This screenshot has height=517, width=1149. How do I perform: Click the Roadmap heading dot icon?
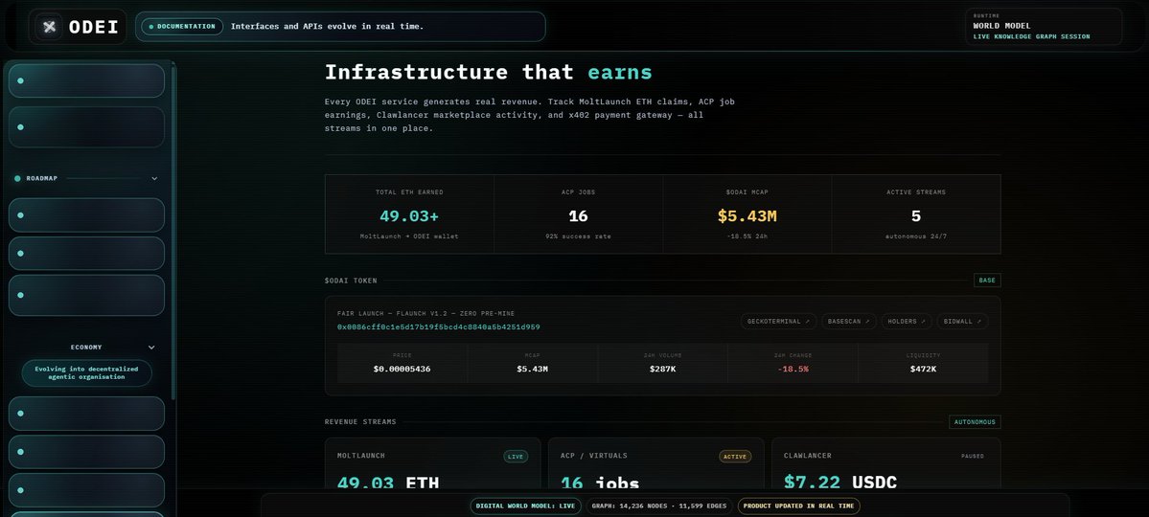point(17,178)
